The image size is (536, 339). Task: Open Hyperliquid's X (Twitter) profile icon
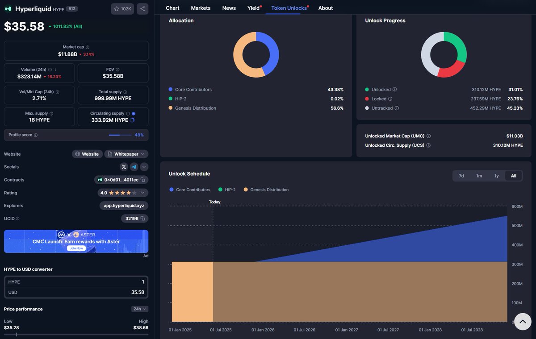(124, 167)
